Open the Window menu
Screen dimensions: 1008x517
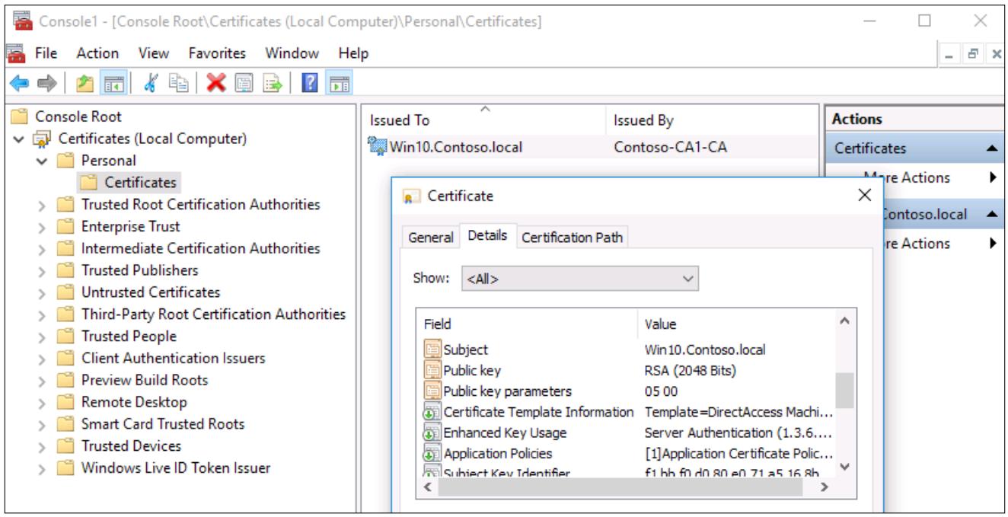[x=292, y=53]
